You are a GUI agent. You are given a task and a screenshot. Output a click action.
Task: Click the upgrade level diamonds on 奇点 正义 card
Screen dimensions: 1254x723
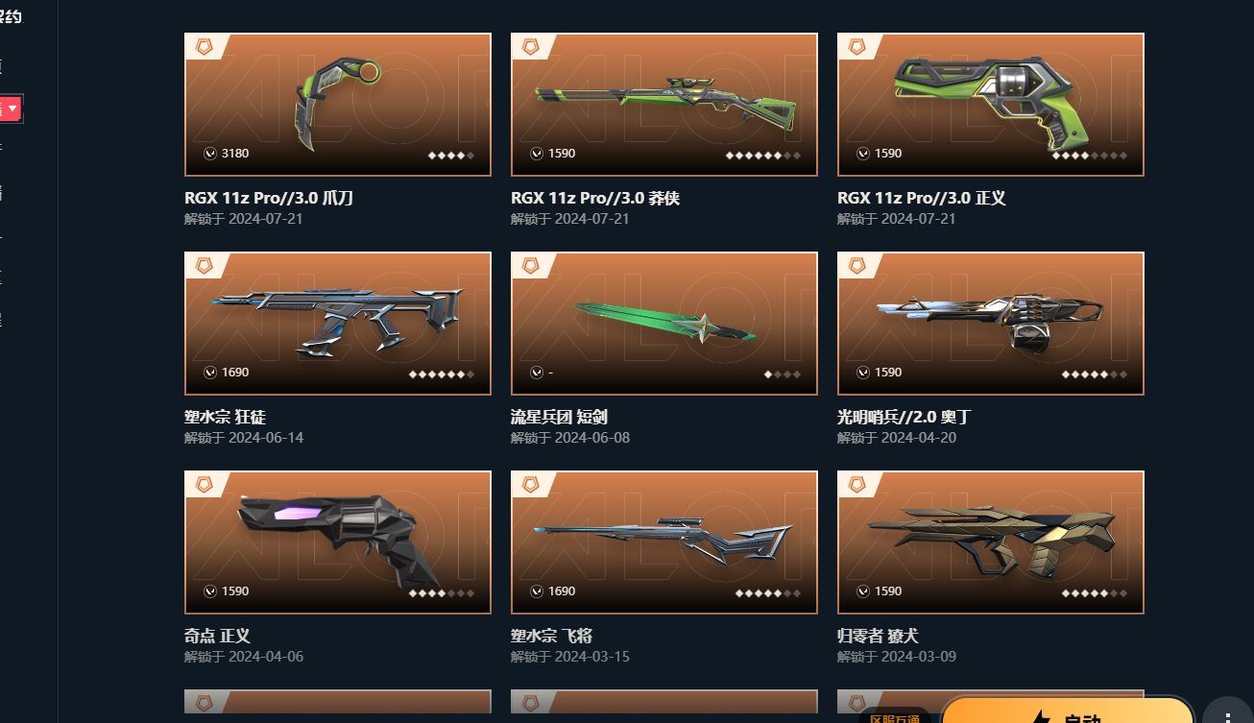tap(442, 592)
